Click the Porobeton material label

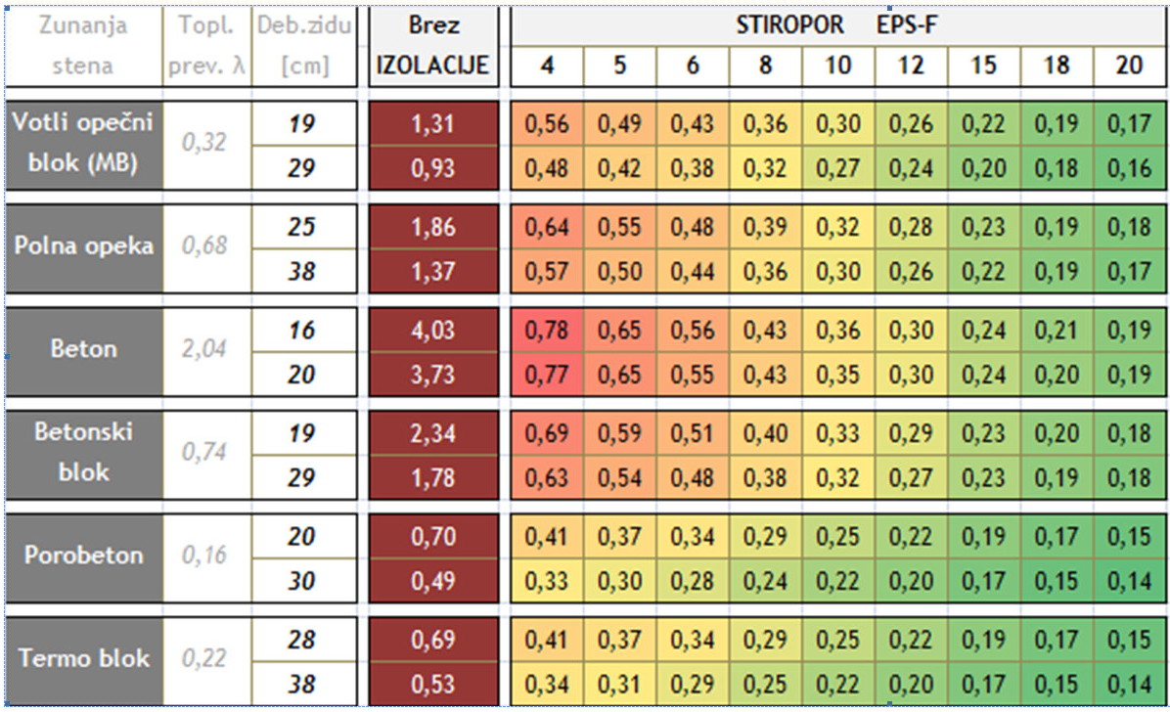coord(83,556)
